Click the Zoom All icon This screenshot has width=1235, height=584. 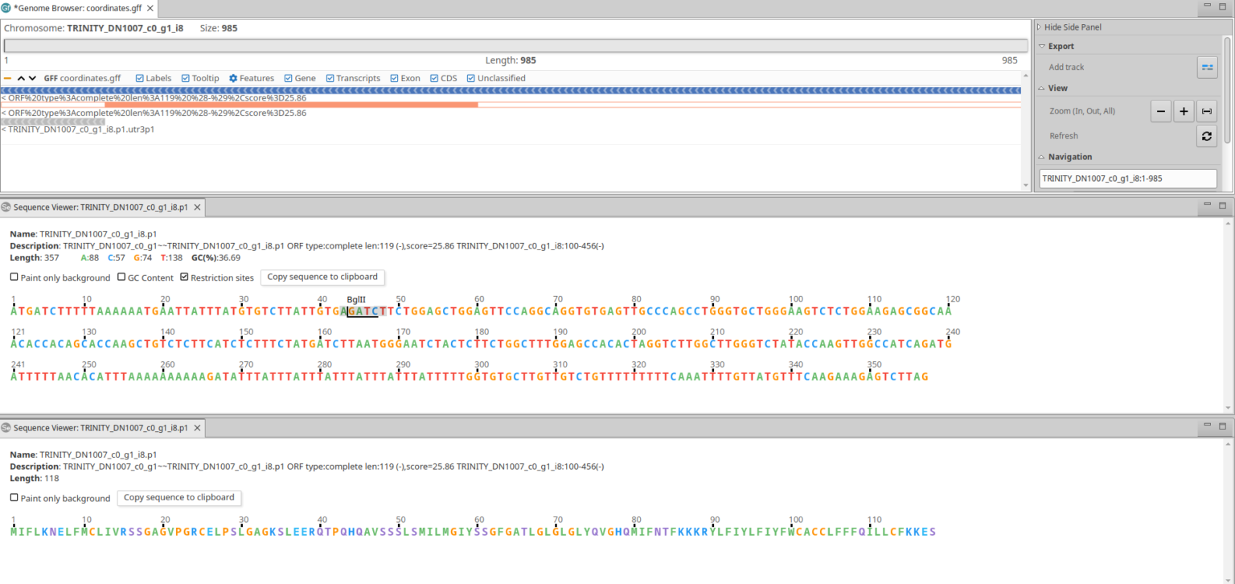1207,111
